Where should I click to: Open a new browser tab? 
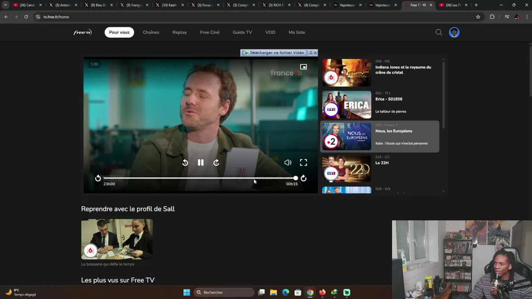click(476, 5)
